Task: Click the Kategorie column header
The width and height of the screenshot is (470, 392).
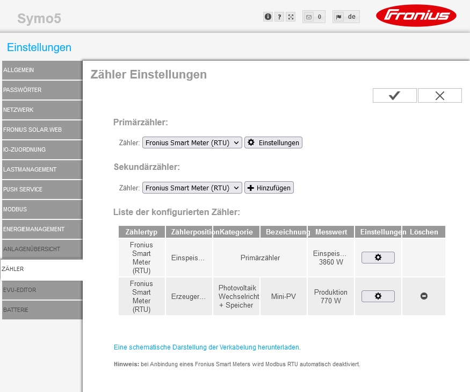Action: (236, 232)
